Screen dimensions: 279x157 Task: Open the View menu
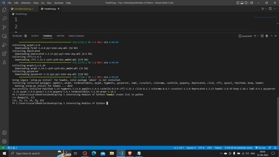pos(36,3)
